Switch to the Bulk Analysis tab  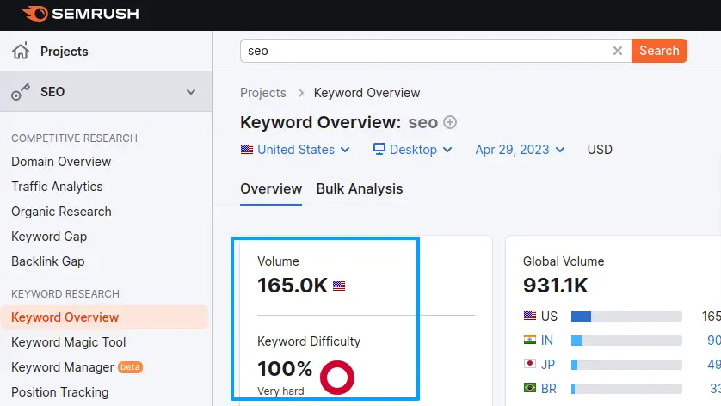(x=360, y=189)
